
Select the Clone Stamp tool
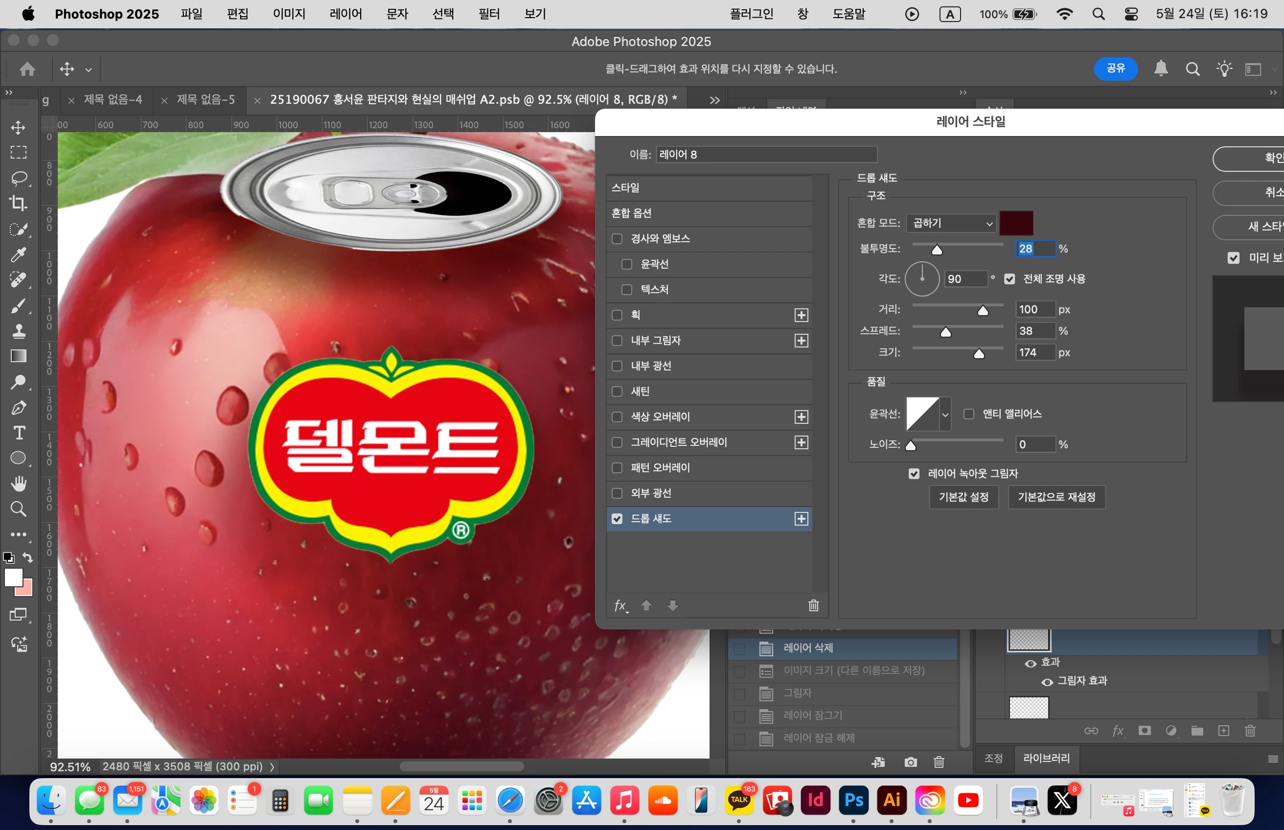pyautogui.click(x=19, y=330)
